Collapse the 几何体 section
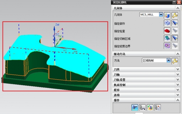 coord(178,8)
